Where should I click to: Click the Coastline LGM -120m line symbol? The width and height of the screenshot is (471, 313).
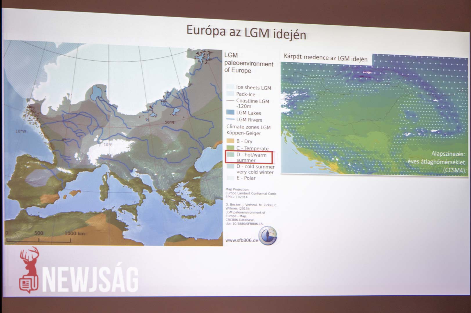(230, 101)
